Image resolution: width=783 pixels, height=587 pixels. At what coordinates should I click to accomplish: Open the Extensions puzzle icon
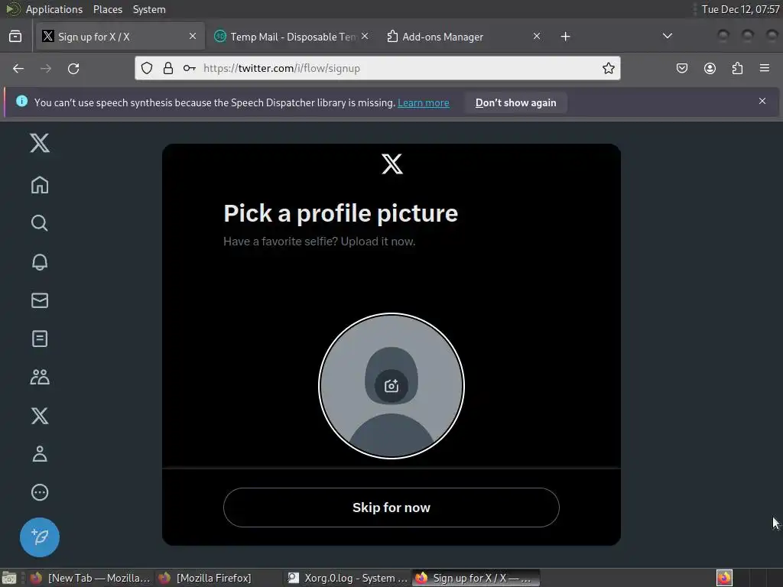(x=737, y=68)
